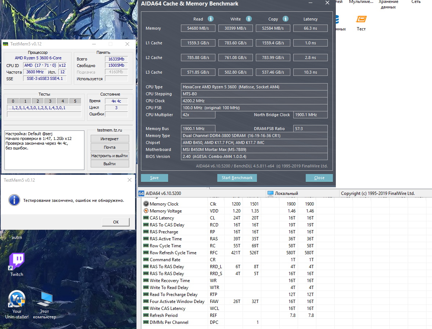Select the Row Refresh Cycle Time entry
This screenshot has height=329, width=432.
pyautogui.click(x=173, y=253)
